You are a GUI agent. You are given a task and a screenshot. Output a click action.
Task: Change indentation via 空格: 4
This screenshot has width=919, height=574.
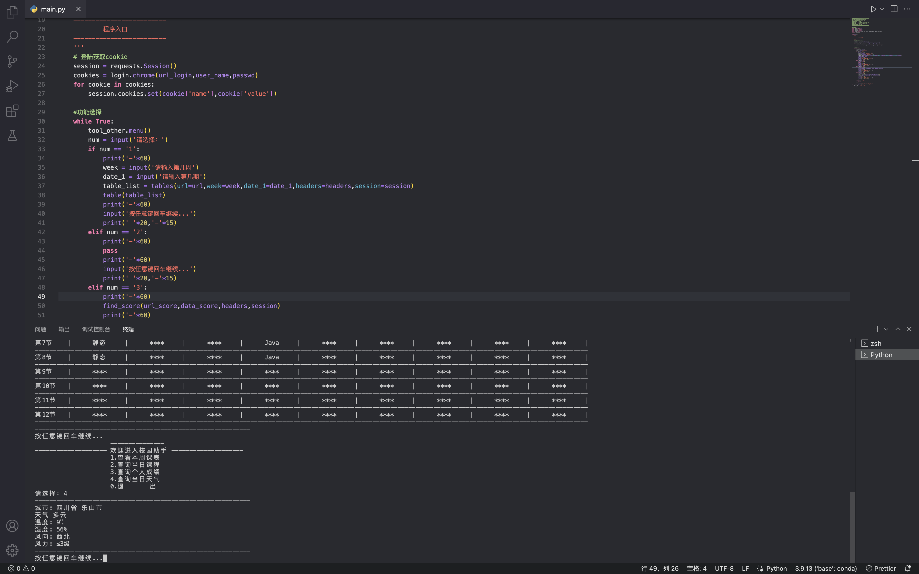point(696,568)
